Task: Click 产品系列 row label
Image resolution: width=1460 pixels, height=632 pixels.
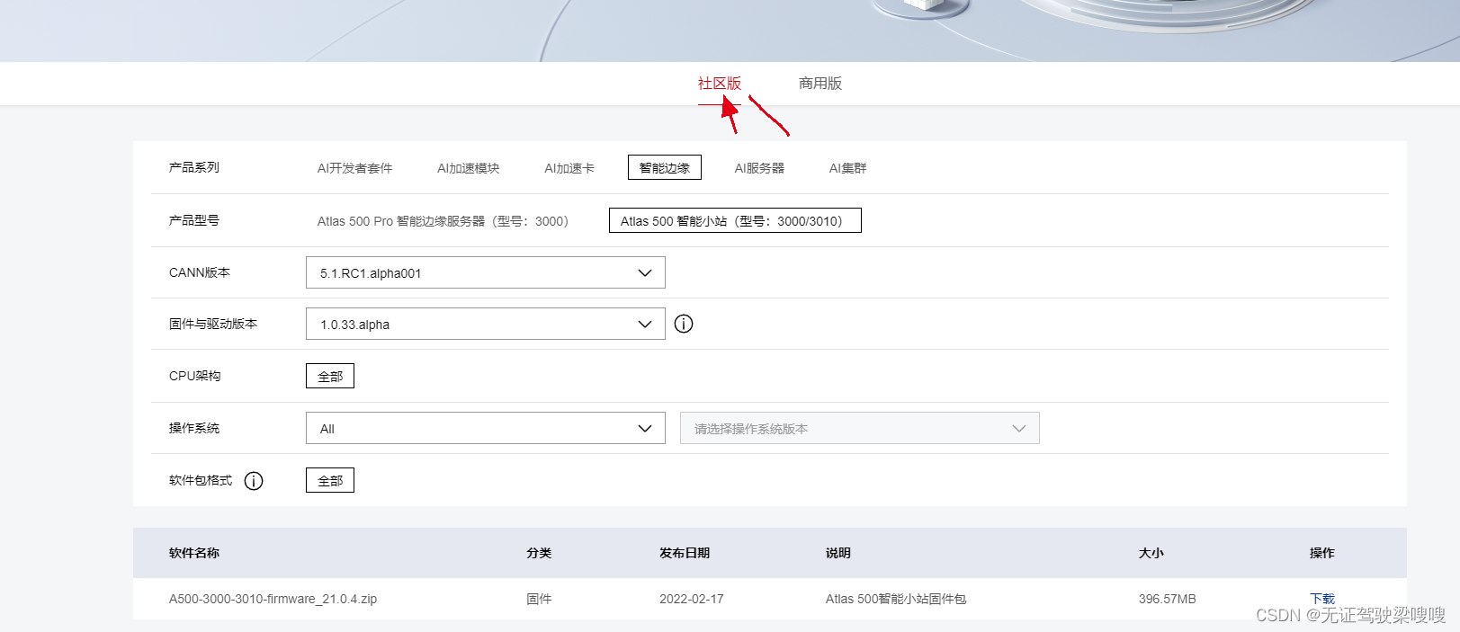Action: point(194,167)
